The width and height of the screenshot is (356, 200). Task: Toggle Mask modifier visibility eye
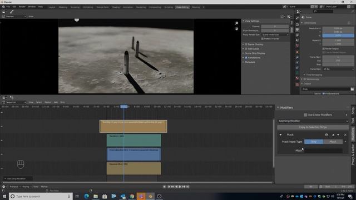tap(327, 134)
